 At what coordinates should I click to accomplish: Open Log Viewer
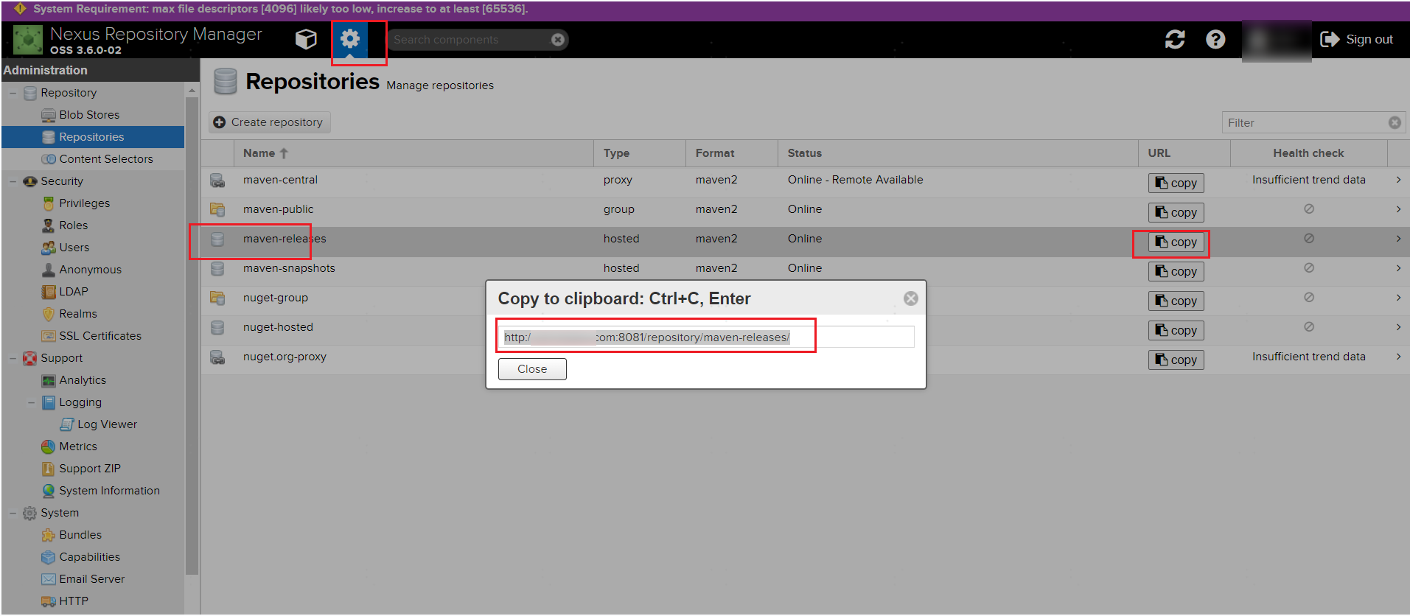107,424
